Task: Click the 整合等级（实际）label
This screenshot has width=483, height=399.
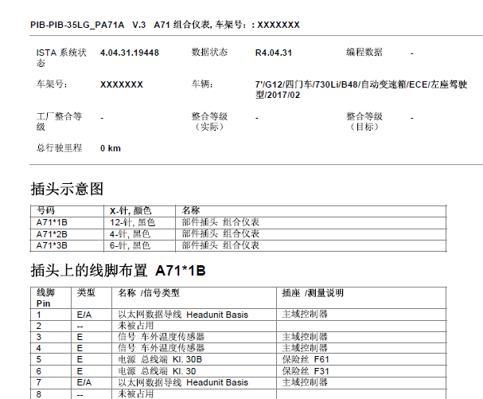Action: click(209, 122)
